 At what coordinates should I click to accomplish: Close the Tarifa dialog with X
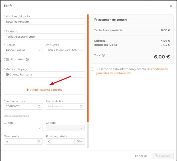[171, 6]
